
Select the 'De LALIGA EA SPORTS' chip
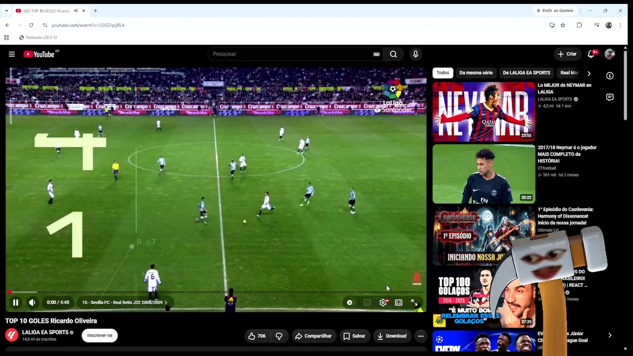point(526,73)
